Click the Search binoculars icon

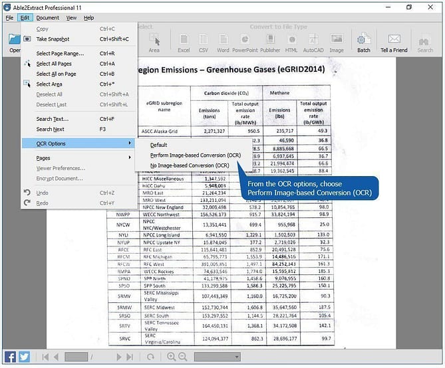click(x=425, y=42)
